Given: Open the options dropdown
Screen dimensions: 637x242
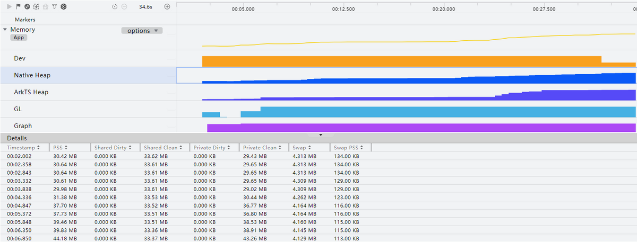Looking at the screenshot, I should coord(142,31).
